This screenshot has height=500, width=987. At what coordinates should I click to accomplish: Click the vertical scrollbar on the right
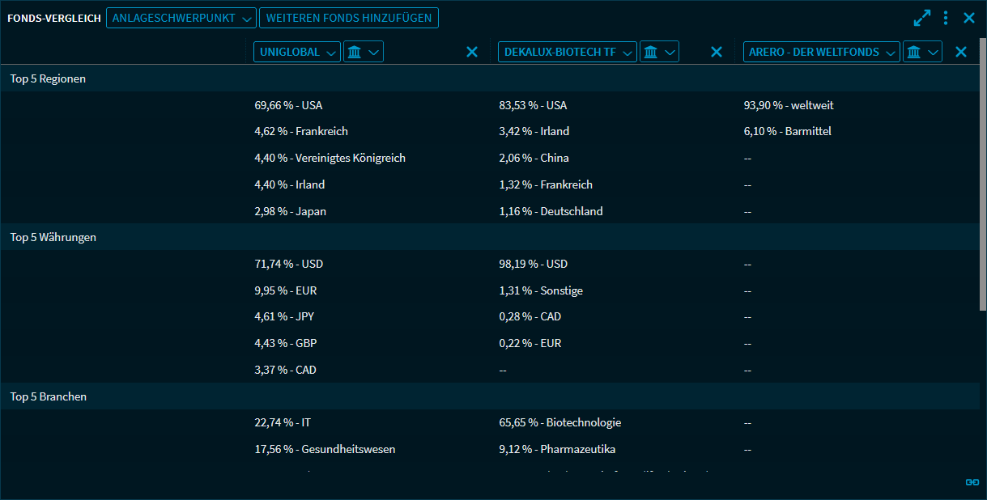[x=982, y=186]
